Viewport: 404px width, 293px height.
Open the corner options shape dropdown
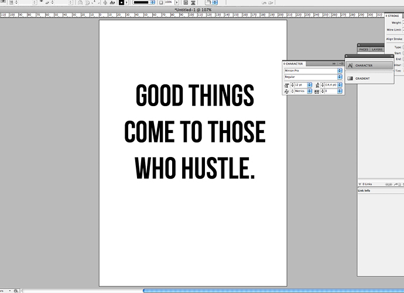pos(214,2)
